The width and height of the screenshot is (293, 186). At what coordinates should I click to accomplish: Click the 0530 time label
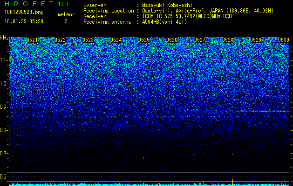tap(284, 40)
